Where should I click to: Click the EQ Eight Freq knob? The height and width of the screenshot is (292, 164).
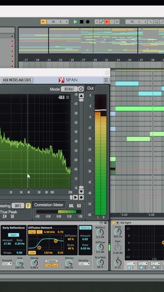[118, 232]
